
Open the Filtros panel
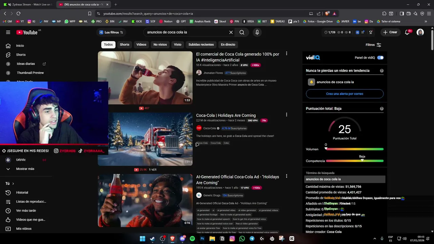(373, 45)
